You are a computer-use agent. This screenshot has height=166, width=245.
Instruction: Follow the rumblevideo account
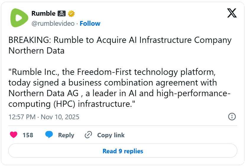tap(90, 23)
